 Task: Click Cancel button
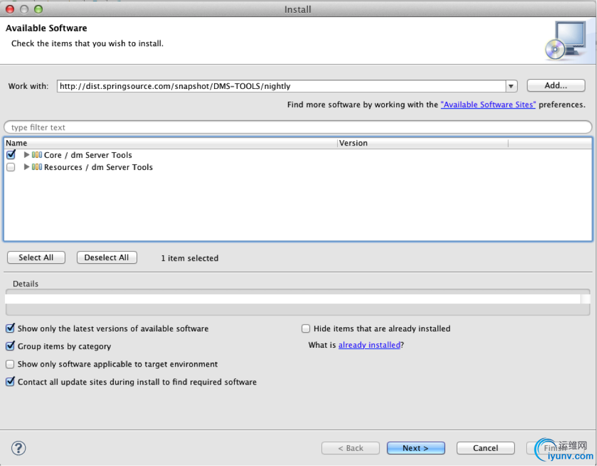[x=485, y=448]
